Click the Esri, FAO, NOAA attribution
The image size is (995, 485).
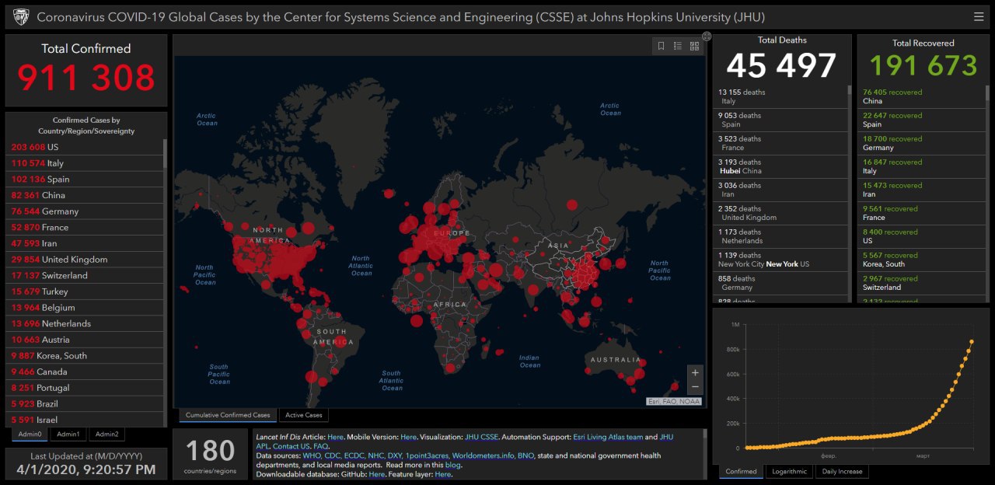click(674, 402)
